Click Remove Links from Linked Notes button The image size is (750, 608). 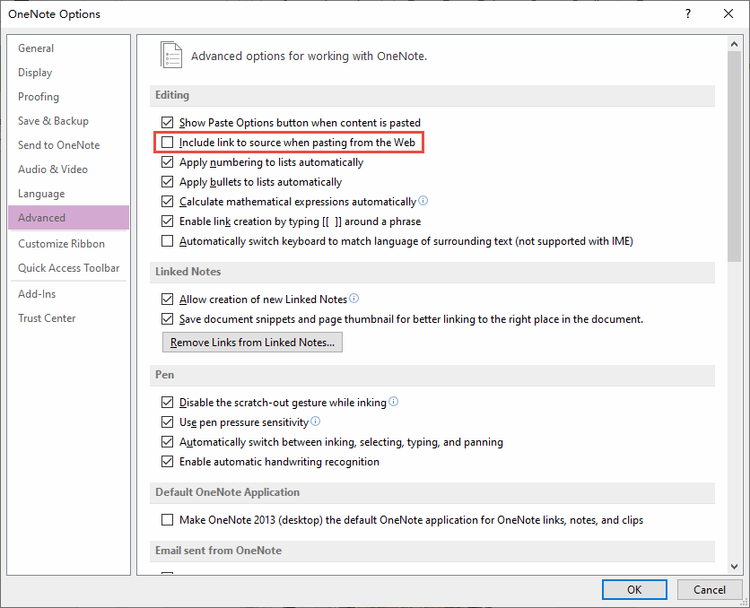tap(252, 343)
